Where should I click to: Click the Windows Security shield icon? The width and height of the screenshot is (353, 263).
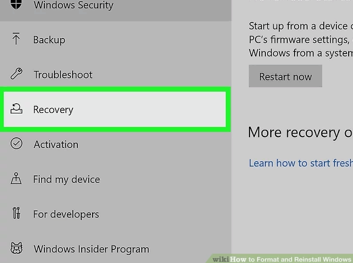click(x=16, y=4)
